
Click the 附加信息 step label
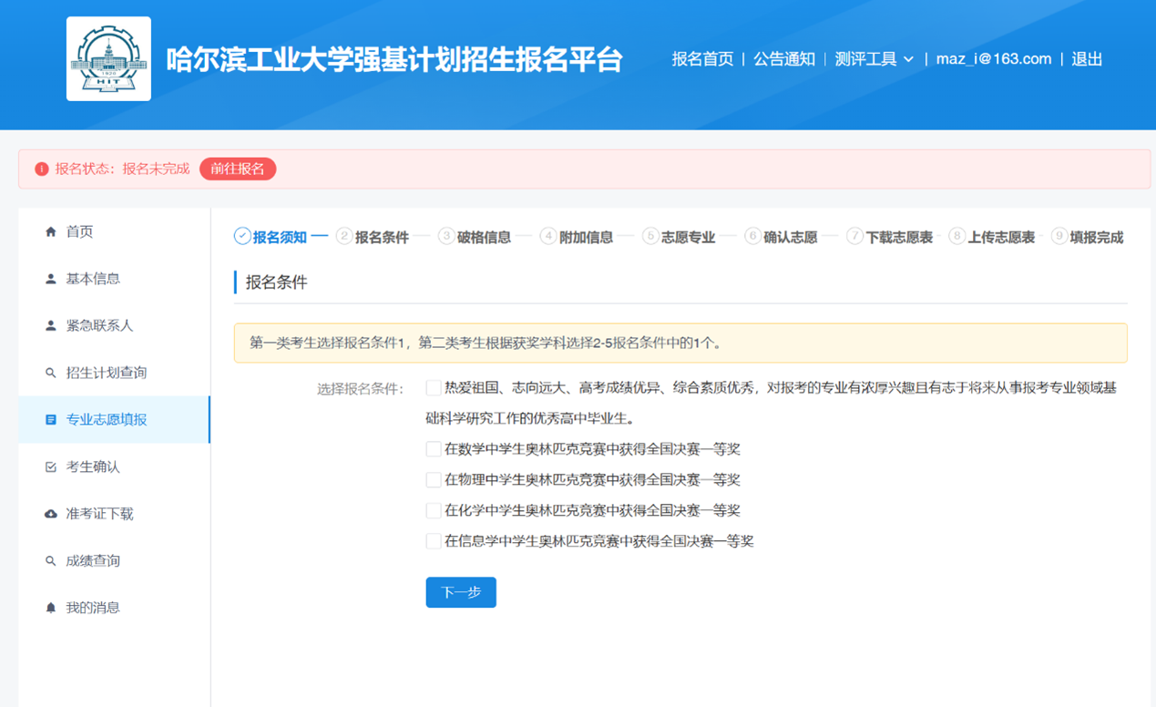pos(586,237)
